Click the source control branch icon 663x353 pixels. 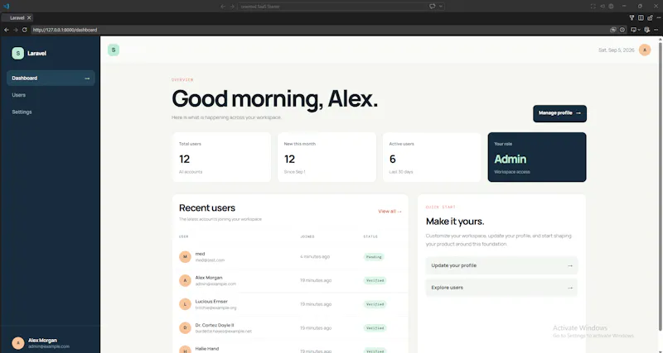click(632, 17)
